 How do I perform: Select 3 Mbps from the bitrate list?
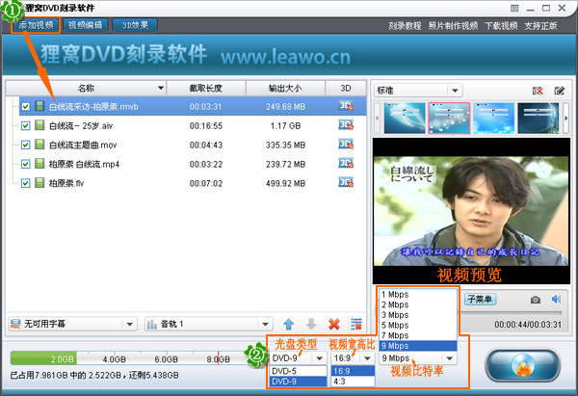418,315
